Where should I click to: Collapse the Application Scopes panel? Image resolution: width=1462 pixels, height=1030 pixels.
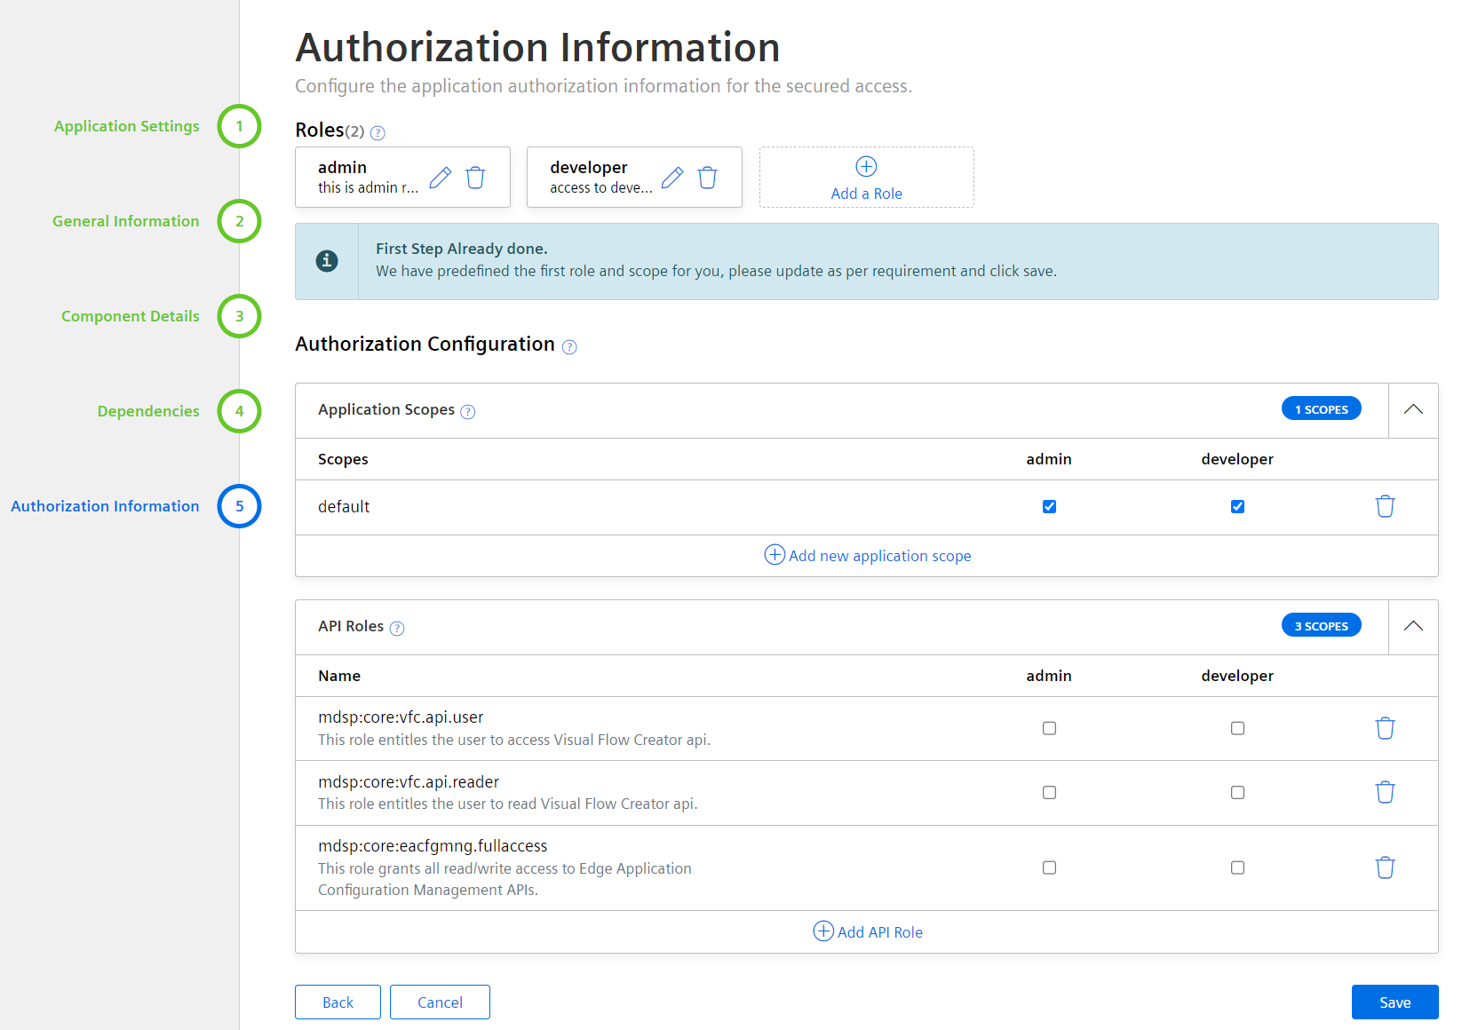[1413, 410]
